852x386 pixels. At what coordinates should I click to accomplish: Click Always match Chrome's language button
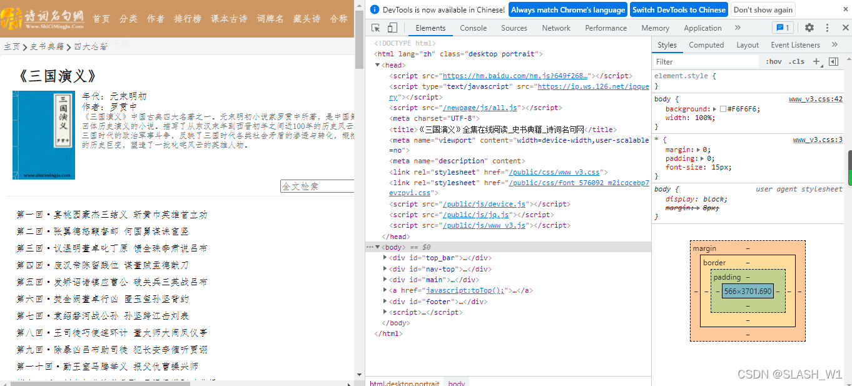click(568, 9)
